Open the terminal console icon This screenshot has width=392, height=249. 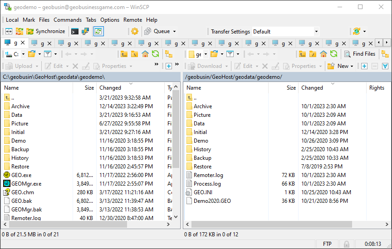(74, 31)
